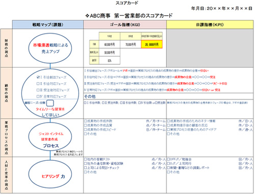Click the 戦略マップ(課題) column header
The width and height of the screenshot is (255, 195).
point(48,25)
